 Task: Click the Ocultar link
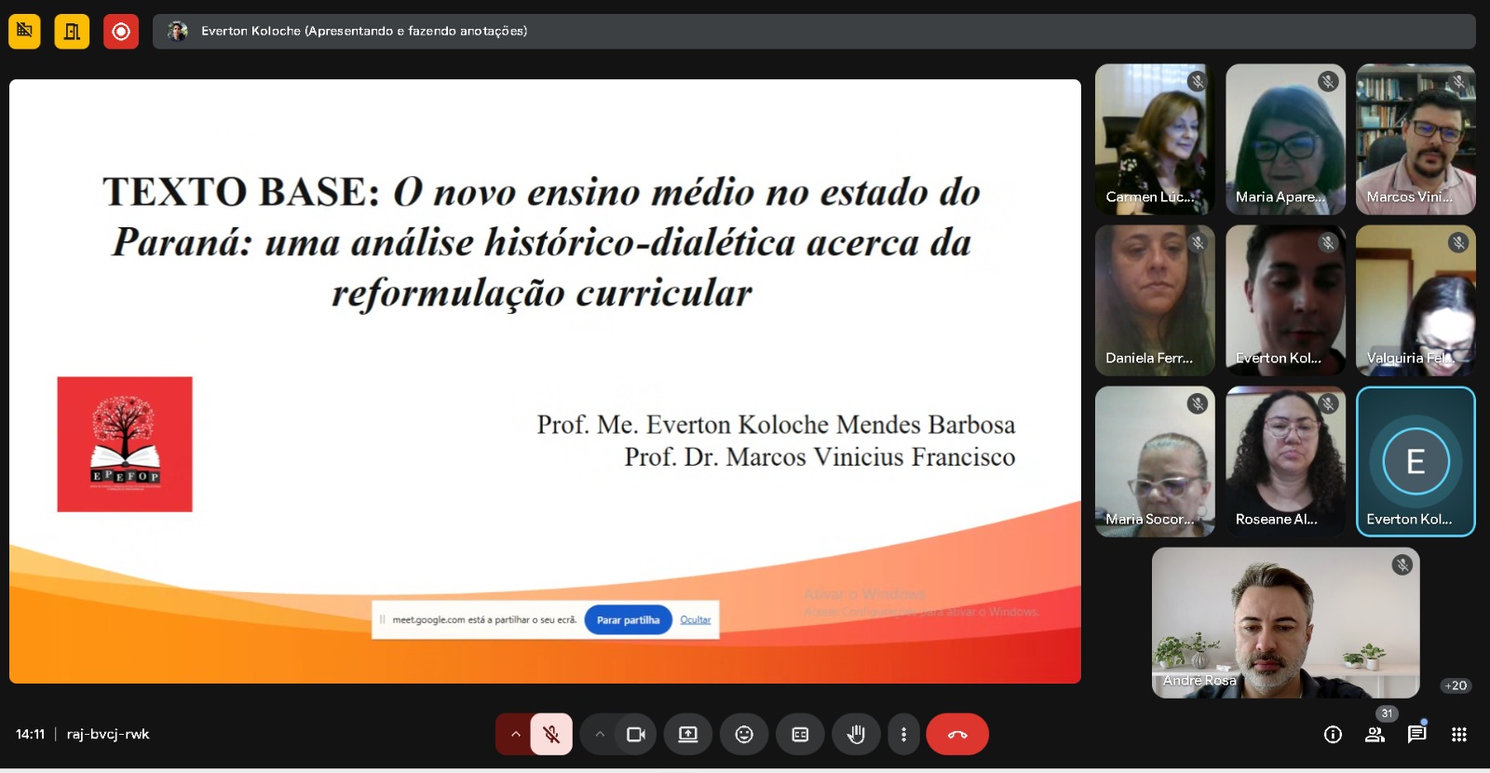pyautogui.click(x=695, y=620)
